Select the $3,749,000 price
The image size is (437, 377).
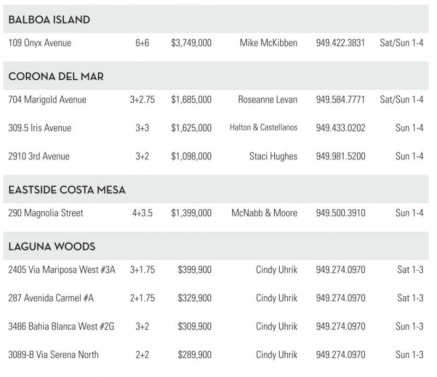click(191, 43)
